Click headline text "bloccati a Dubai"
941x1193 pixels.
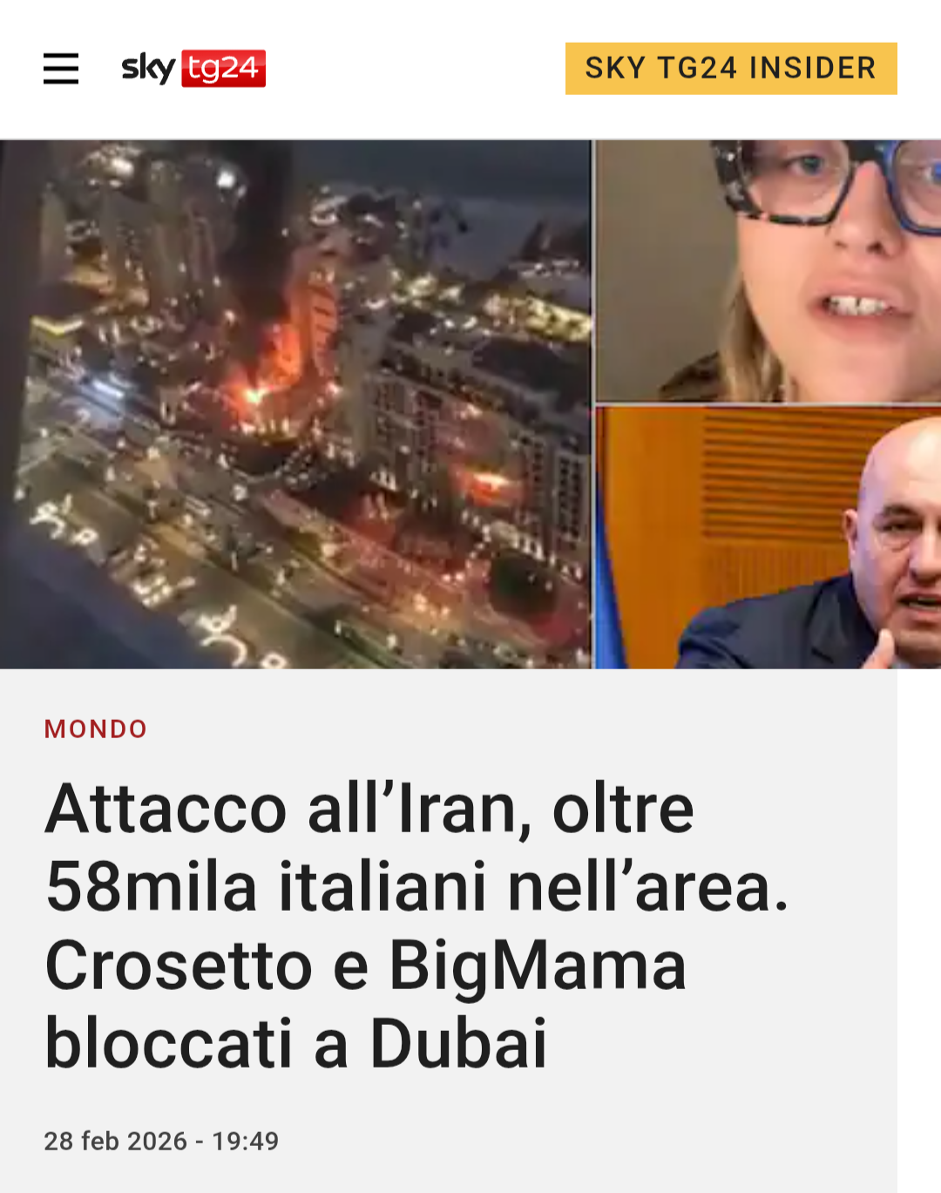(296, 1043)
